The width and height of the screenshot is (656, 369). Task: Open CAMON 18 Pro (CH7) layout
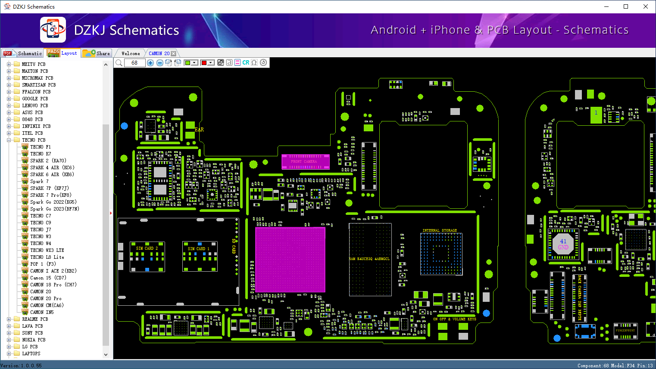[x=53, y=285]
